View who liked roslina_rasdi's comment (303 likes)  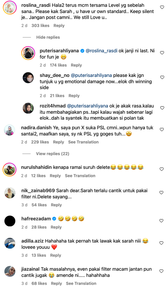pos(40,26)
